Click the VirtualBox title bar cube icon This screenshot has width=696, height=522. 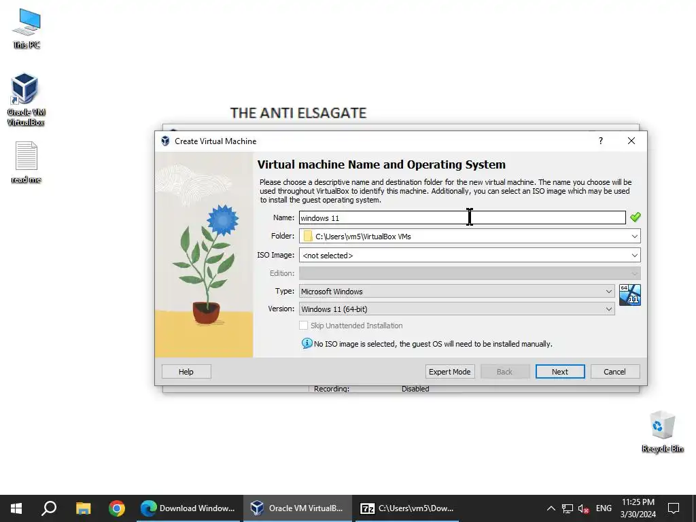point(165,141)
